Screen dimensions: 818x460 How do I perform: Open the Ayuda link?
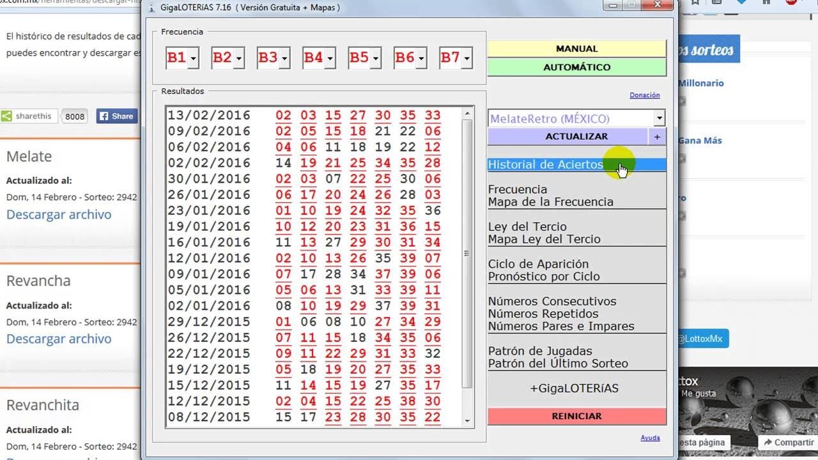pos(650,438)
